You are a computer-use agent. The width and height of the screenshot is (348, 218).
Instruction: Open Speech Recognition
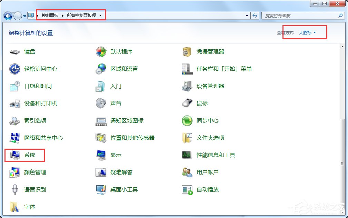(34, 189)
